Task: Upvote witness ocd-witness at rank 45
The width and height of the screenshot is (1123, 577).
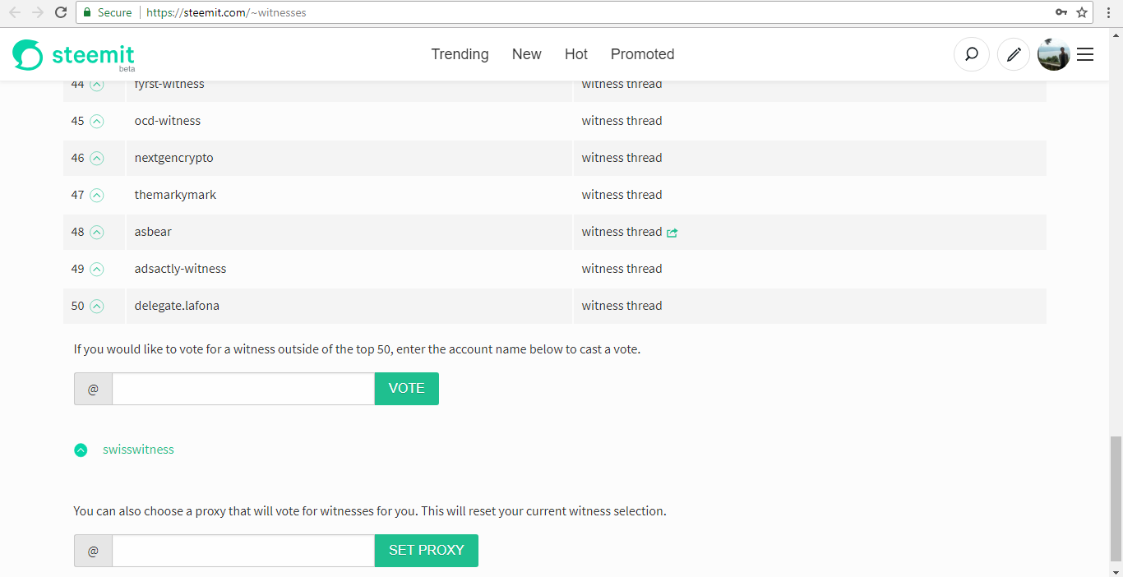Action: coord(97,122)
